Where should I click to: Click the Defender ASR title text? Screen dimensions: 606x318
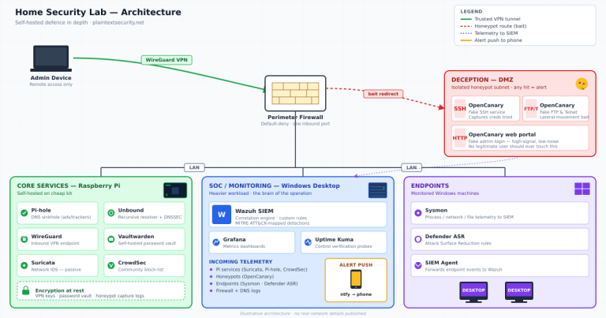(445, 237)
